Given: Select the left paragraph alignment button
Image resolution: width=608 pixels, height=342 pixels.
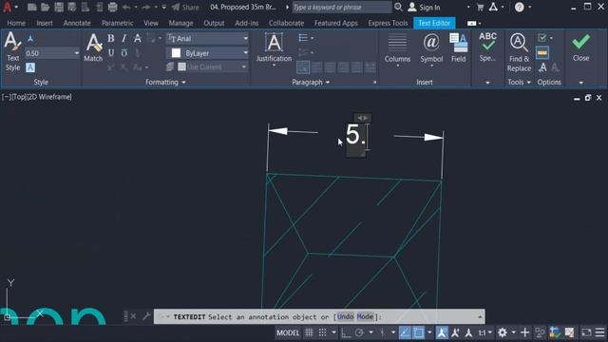Looking at the screenshot, I should click(x=316, y=67).
